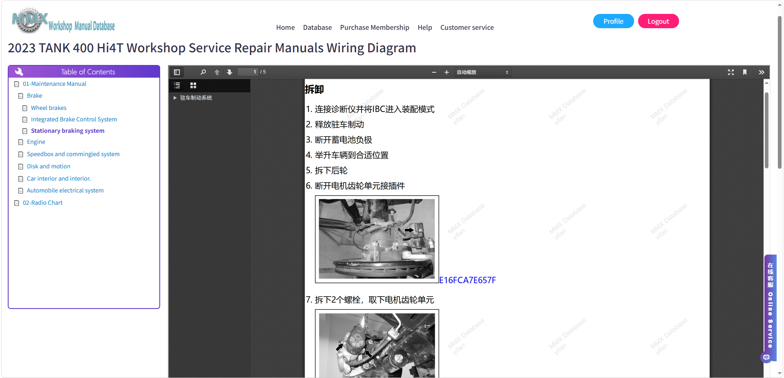784x378 pixels.
Task: Click the bookmark current view icon
Action: point(745,72)
